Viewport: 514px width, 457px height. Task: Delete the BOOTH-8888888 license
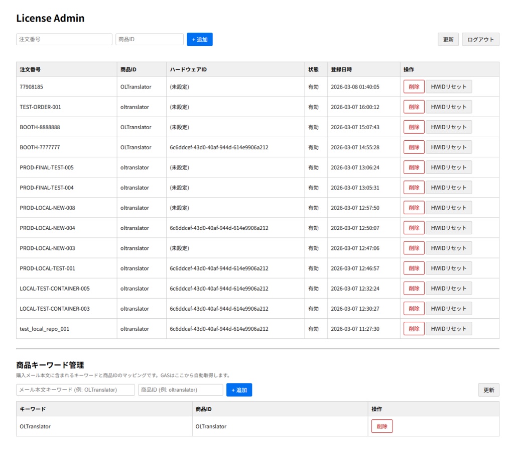point(414,127)
